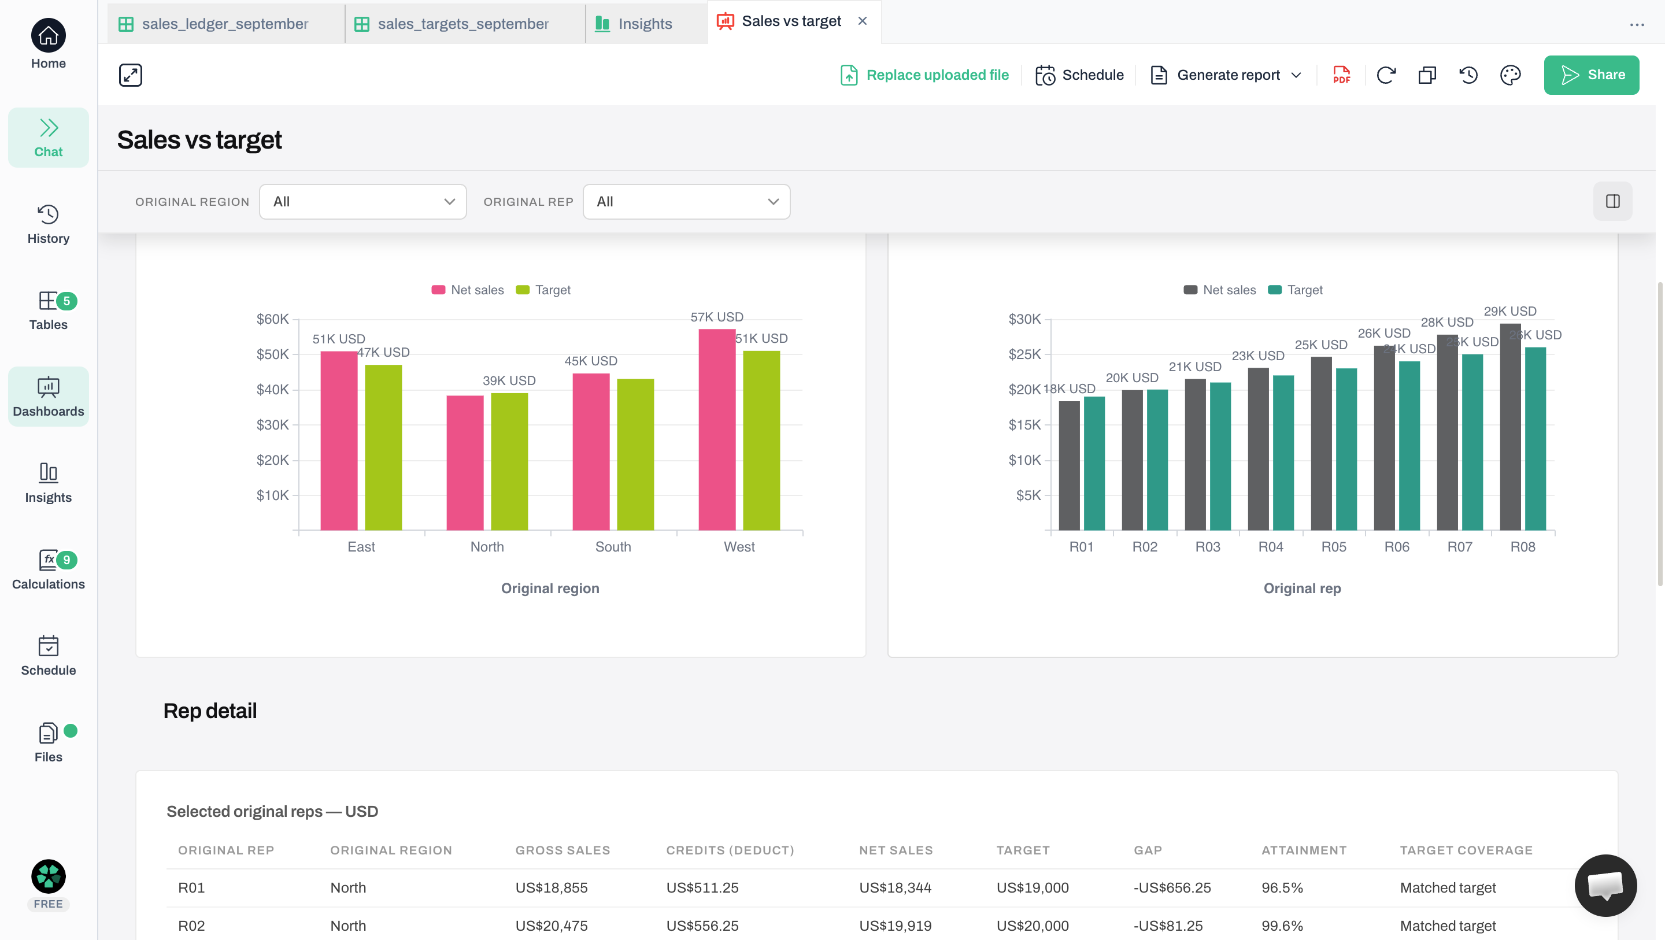The width and height of the screenshot is (1665, 940).
Task: Open Dashboards section
Action: point(49,397)
